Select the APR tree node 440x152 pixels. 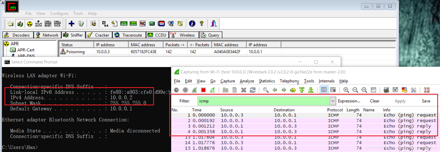point(14,44)
